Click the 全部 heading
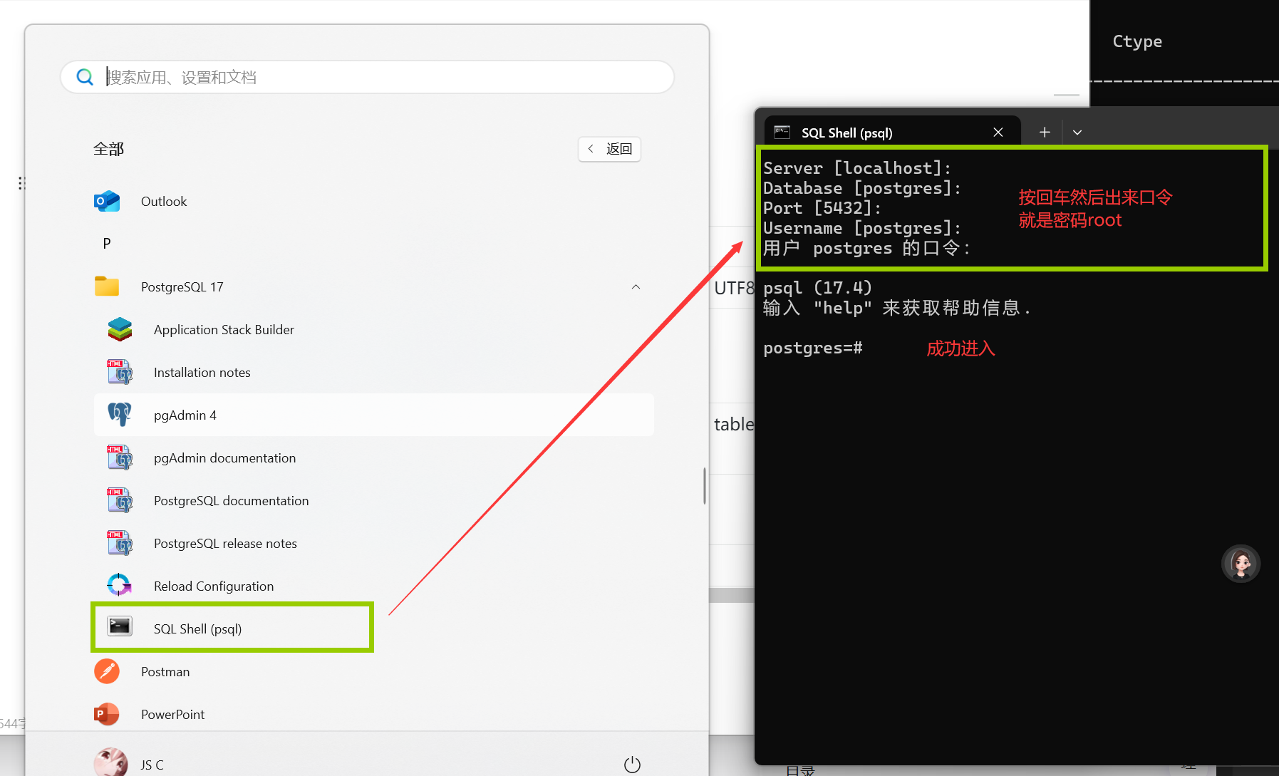The width and height of the screenshot is (1279, 776). coord(108,149)
